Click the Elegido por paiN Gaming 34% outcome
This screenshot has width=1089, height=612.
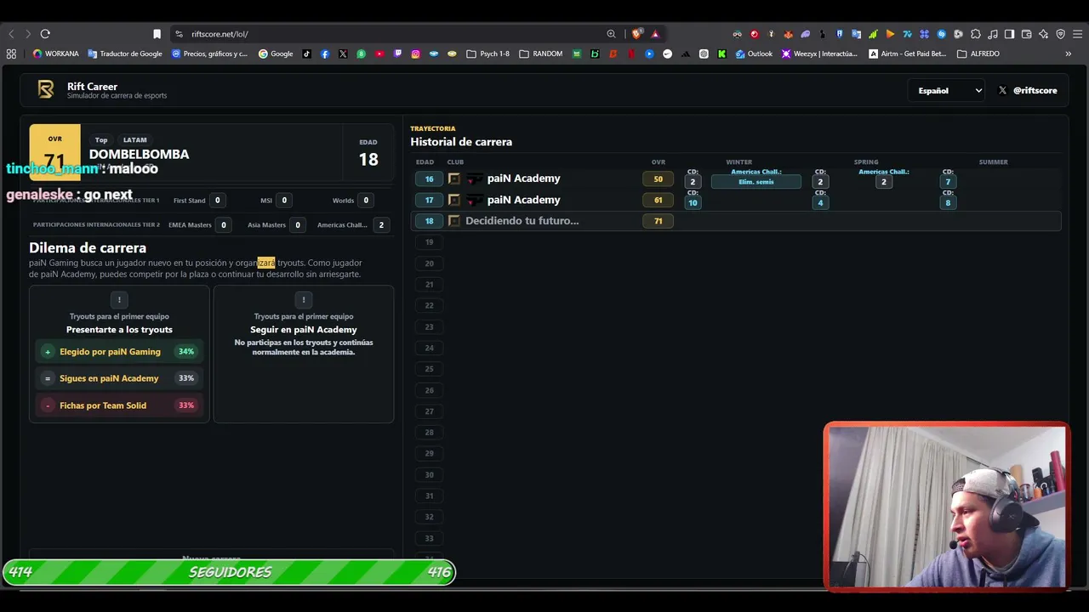point(119,352)
